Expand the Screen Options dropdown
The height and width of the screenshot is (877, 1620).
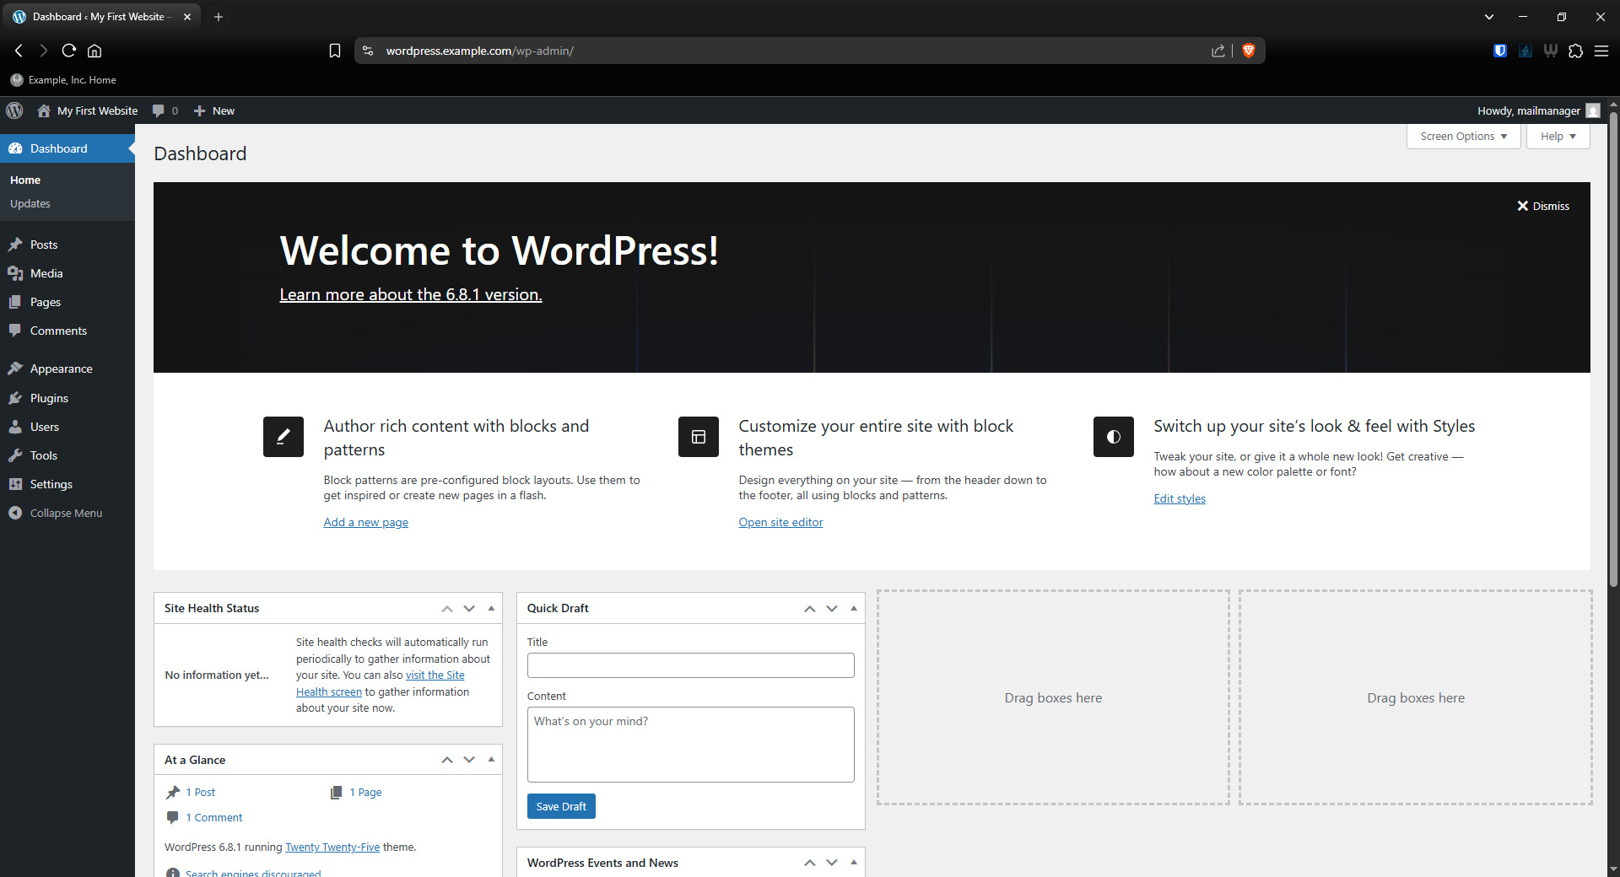click(x=1463, y=137)
